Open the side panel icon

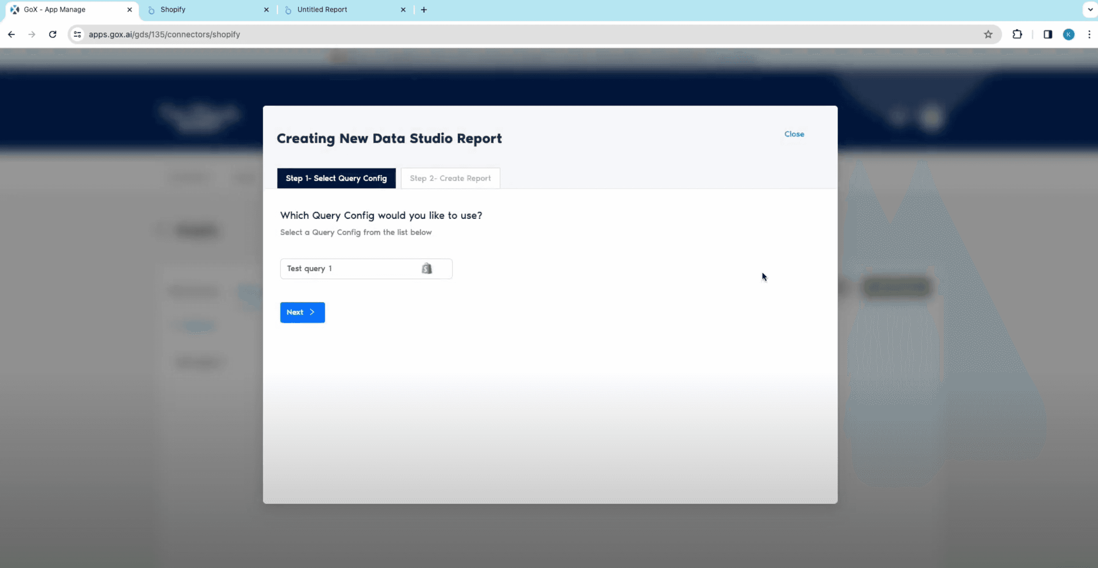tap(1047, 34)
